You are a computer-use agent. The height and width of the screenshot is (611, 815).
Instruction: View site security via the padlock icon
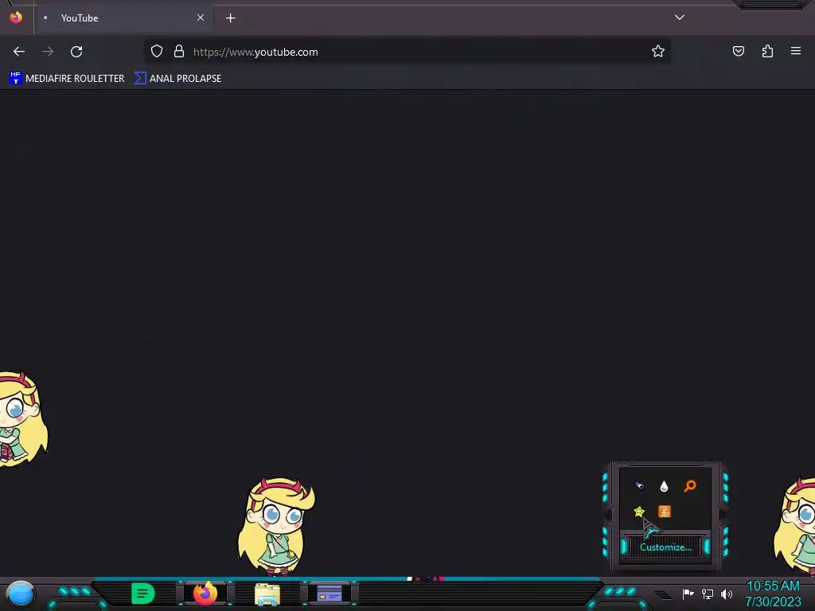pyautogui.click(x=179, y=52)
